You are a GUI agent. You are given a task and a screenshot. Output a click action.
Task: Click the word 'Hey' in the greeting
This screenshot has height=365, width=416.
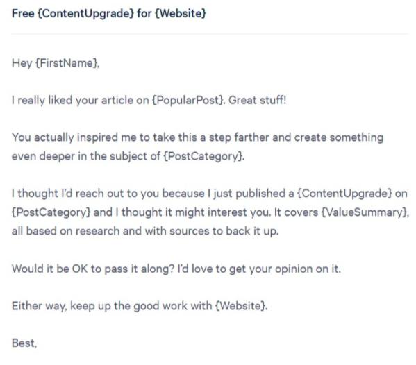tap(22, 63)
